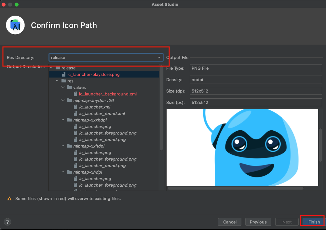Go back with the Previous button
Image resolution: width=326 pixels, height=230 pixels.
point(258,222)
